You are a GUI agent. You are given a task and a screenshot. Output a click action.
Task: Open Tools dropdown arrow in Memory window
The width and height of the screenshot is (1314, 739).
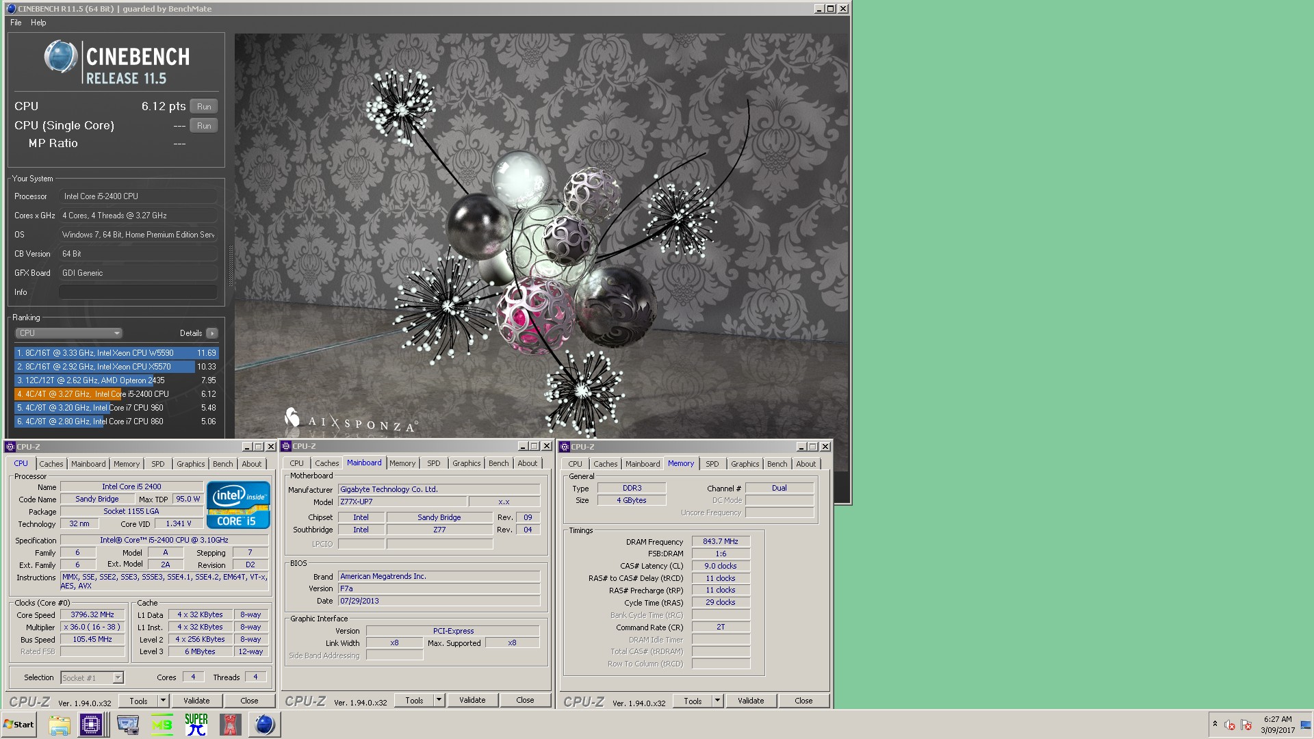[718, 701]
